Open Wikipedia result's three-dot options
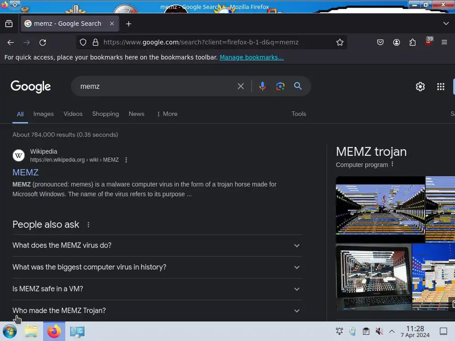 pos(126,160)
